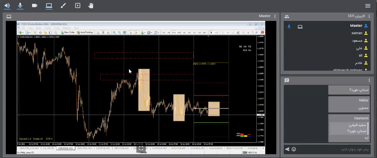Toggle the microphone in top toolbar

point(20,6)
